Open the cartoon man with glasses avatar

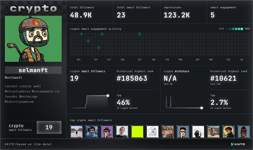(x=183, y=132)
